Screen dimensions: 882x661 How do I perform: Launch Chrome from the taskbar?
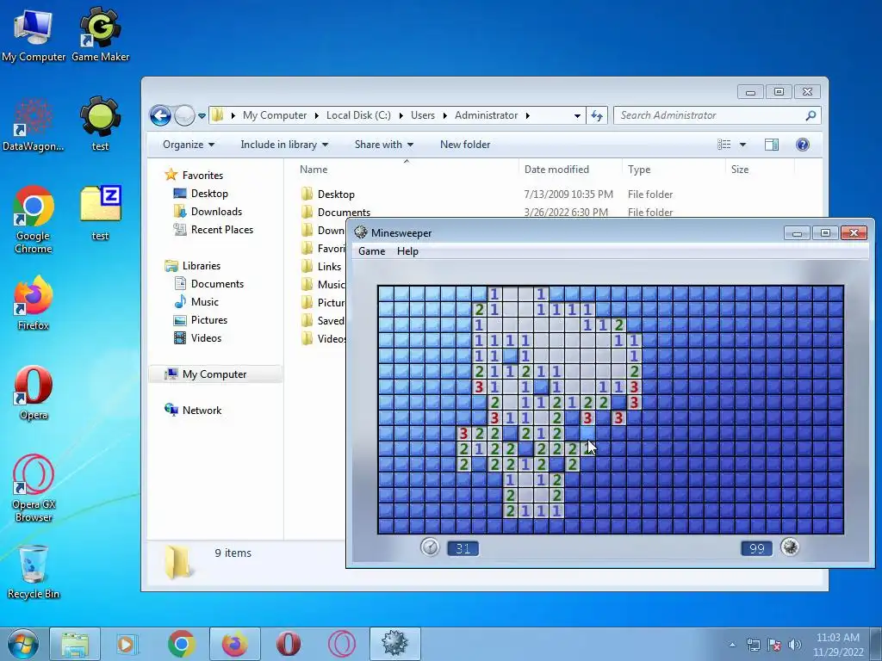point(181,644)
